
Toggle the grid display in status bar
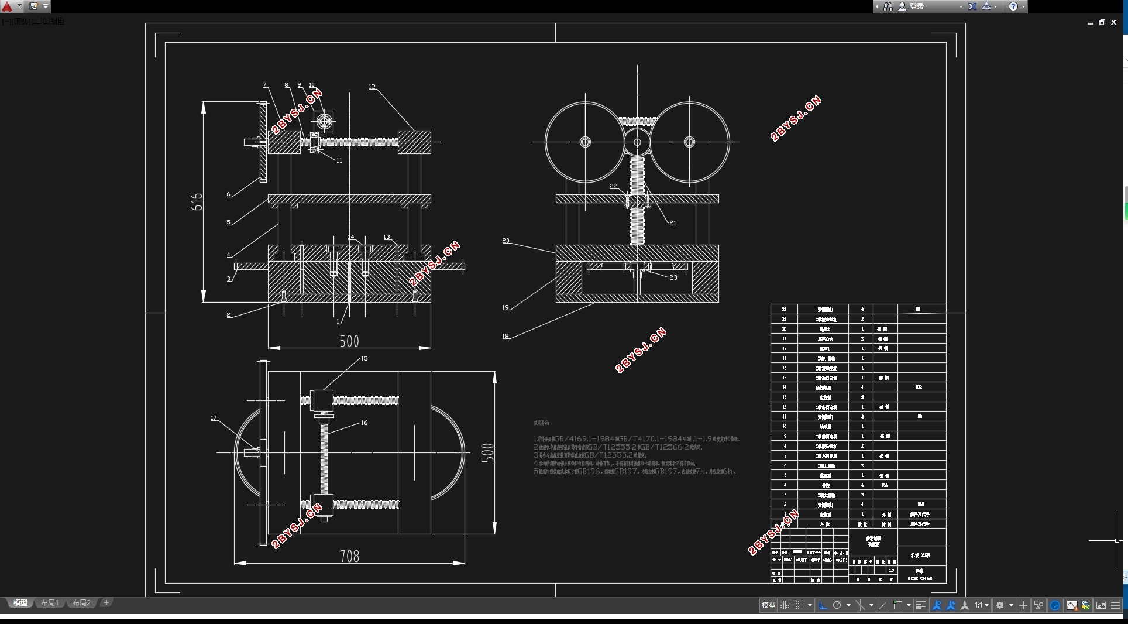785,605
